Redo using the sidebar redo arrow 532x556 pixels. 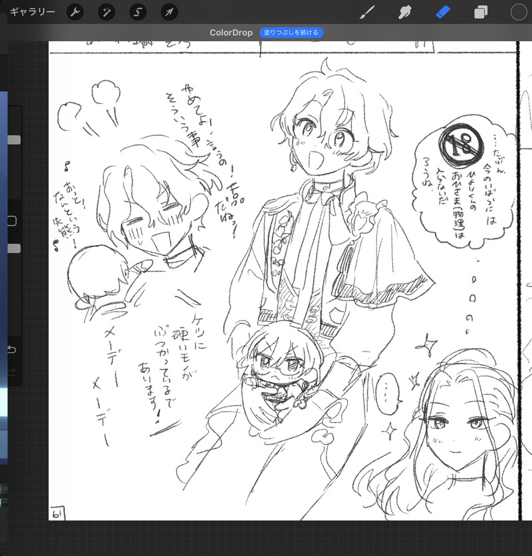(12, 372)
